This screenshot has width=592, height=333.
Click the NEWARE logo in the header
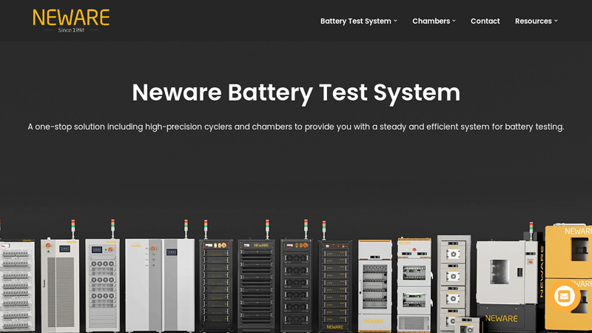[71, 21]
